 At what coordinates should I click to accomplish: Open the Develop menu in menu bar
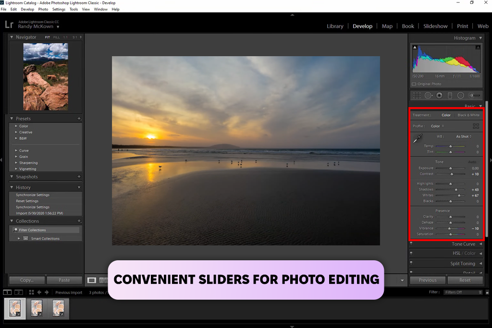(27, 10)
